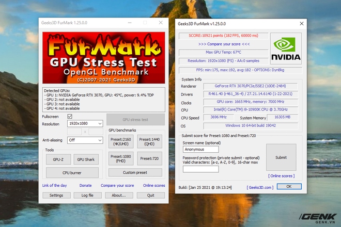Viewport: 341px width, 227px height.
Task: Click the FPS: min:175, max:192, avg:182 line
Action: [x=240, y=70]
